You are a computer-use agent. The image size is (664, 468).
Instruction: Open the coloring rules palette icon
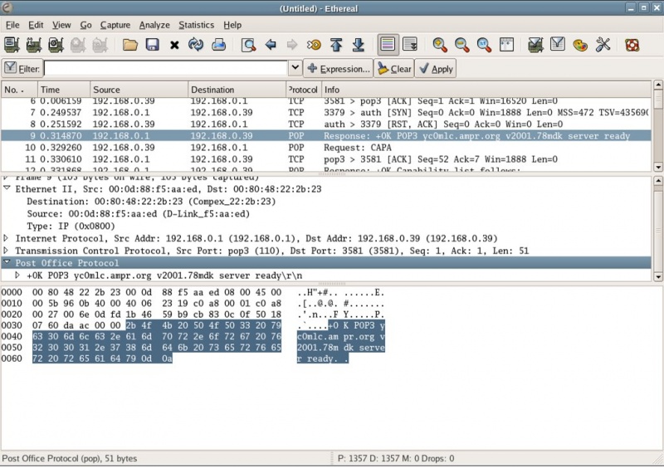coord(580,45)
